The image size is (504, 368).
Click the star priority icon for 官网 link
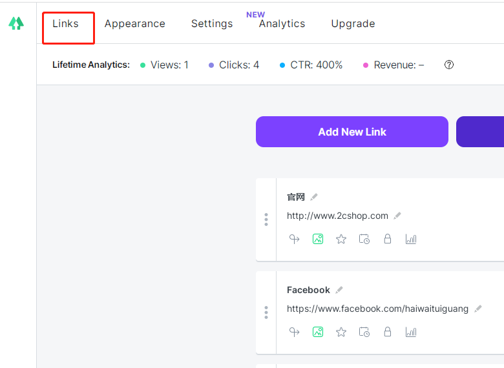(x=341, y=239)
